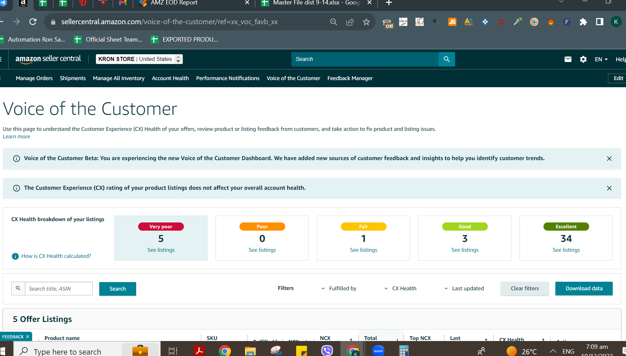Open Shipments in the navigation bar
This screenshot has width=626, height=356.
(x=73, y=78)
